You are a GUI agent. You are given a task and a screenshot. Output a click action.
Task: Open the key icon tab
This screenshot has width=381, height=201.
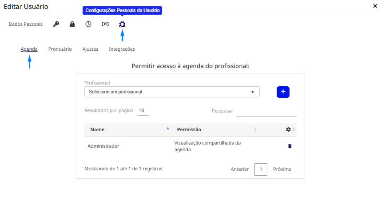(x=56, y=24)
